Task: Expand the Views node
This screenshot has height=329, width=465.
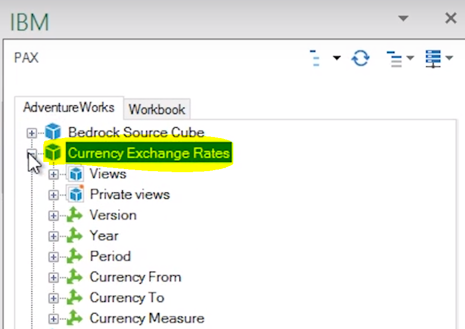Action: 53,174
